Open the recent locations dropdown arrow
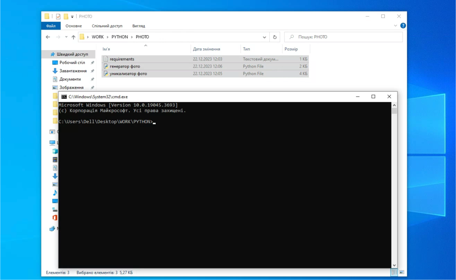456x280 pixels. (66, 37)
